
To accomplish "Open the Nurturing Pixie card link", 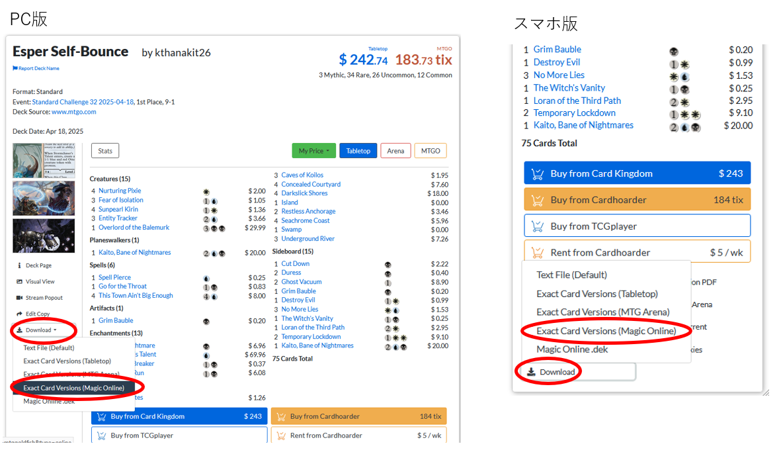I will click(x=120, y=191).
